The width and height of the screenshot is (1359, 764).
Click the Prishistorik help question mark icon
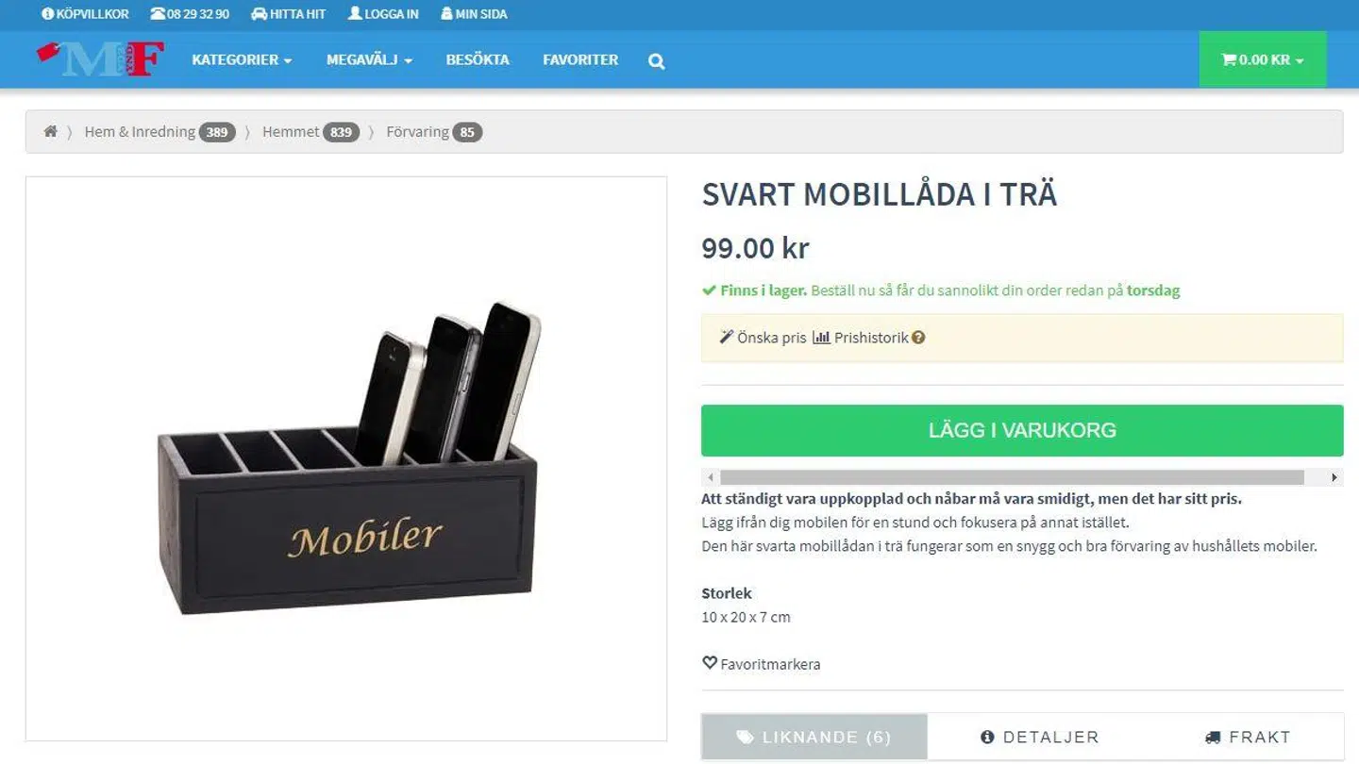918,338
